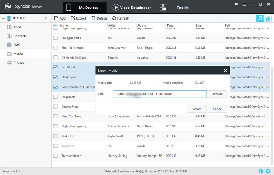Screen dimensions: 274x175
Task: Select the Absolute Hits 2010 album cell
Action: click(x=149, y=116)
